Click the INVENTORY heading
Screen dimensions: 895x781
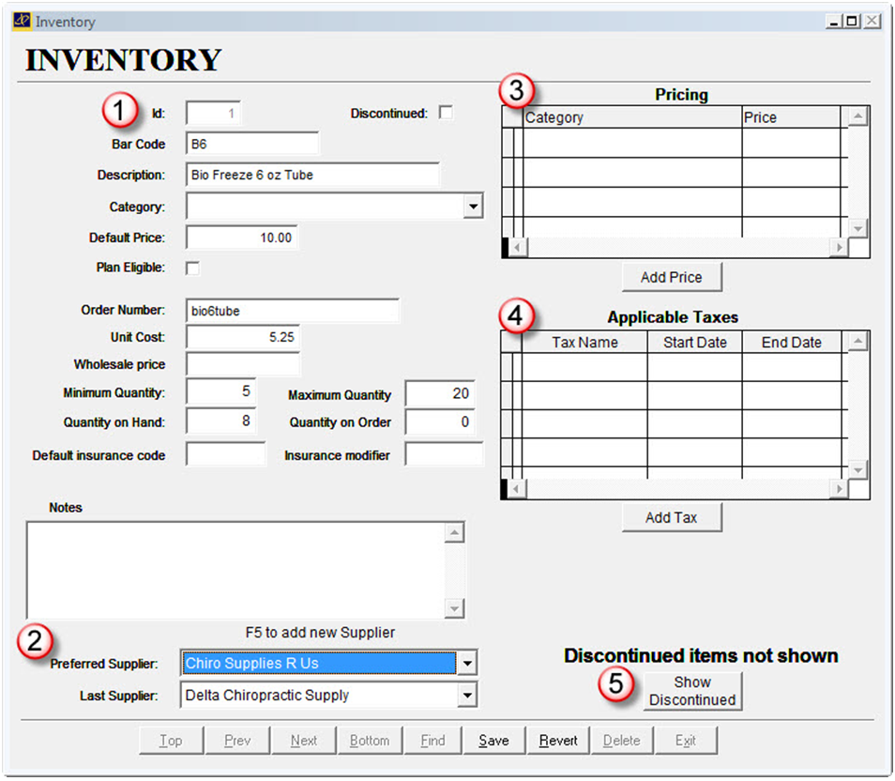point(123,60)
